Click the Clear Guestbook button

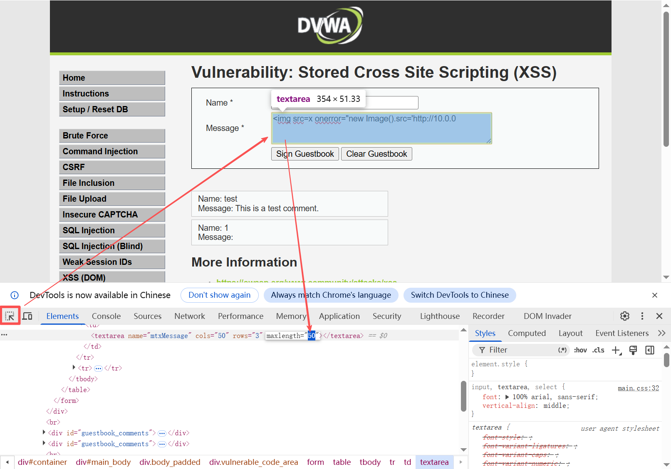(376, 154)
